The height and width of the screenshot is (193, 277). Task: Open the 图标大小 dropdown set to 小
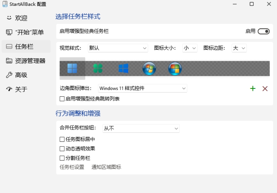(x=190, y=48)
